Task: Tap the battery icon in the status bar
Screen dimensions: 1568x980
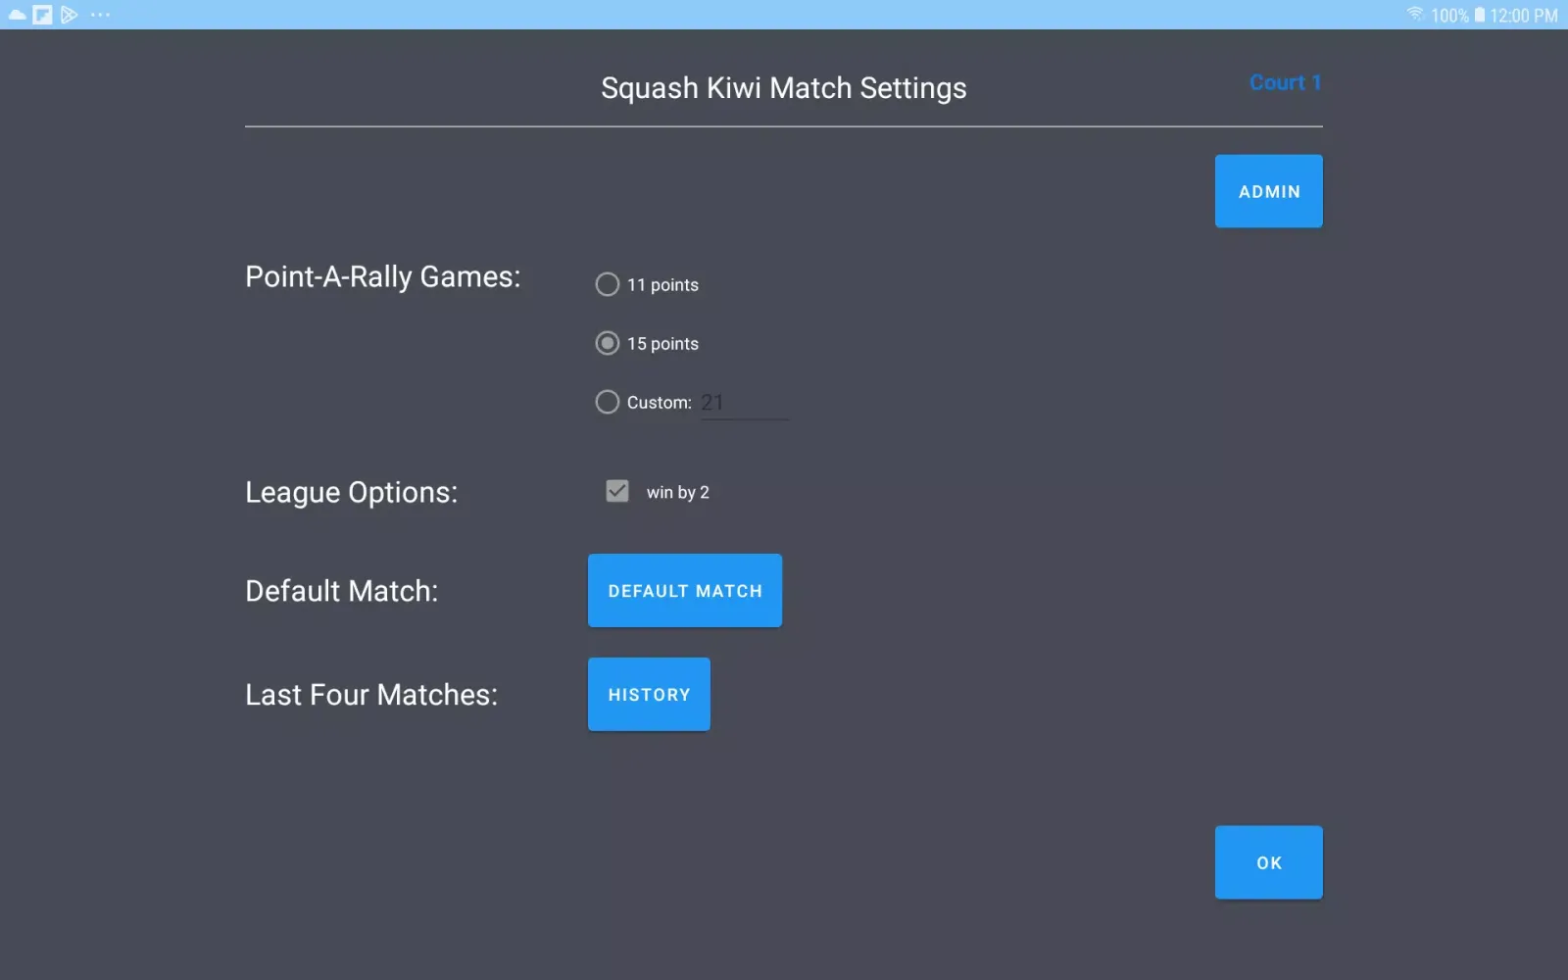Action: point(1480,15)
